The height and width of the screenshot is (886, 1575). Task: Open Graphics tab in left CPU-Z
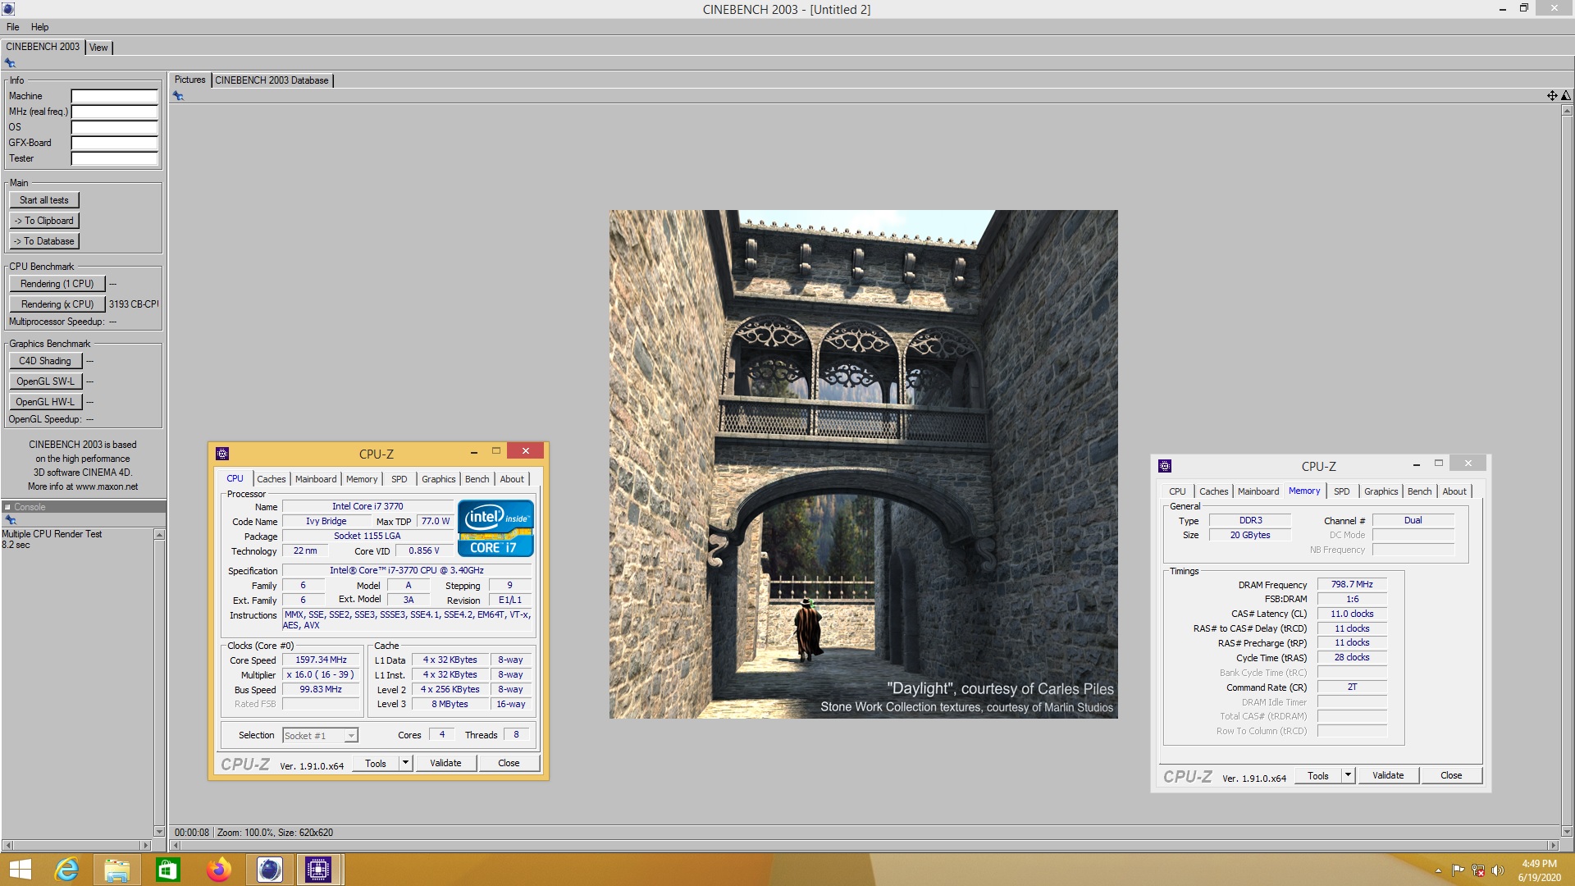(439, 479)
